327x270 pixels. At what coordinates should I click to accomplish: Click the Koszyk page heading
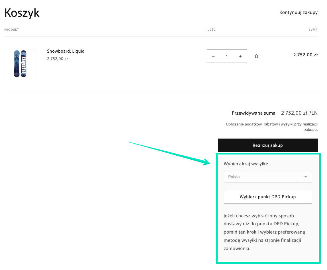[x=22, y=13]
